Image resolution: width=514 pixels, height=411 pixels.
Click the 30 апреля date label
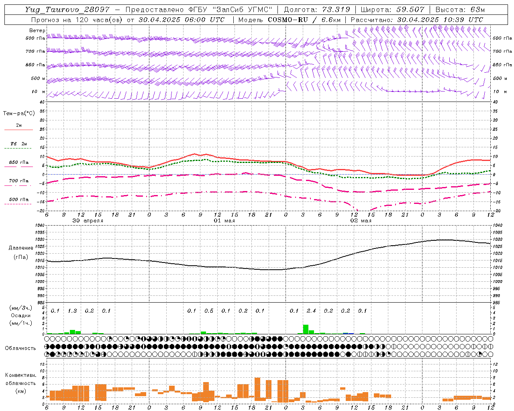point(88,221)
